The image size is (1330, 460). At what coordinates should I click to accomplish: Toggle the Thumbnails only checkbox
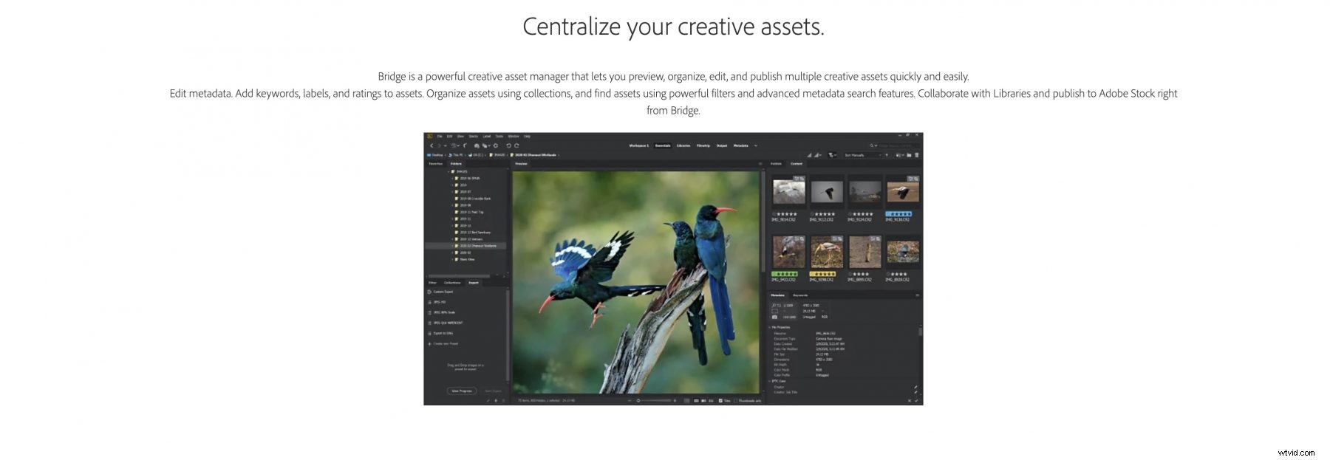pos(735,400)
